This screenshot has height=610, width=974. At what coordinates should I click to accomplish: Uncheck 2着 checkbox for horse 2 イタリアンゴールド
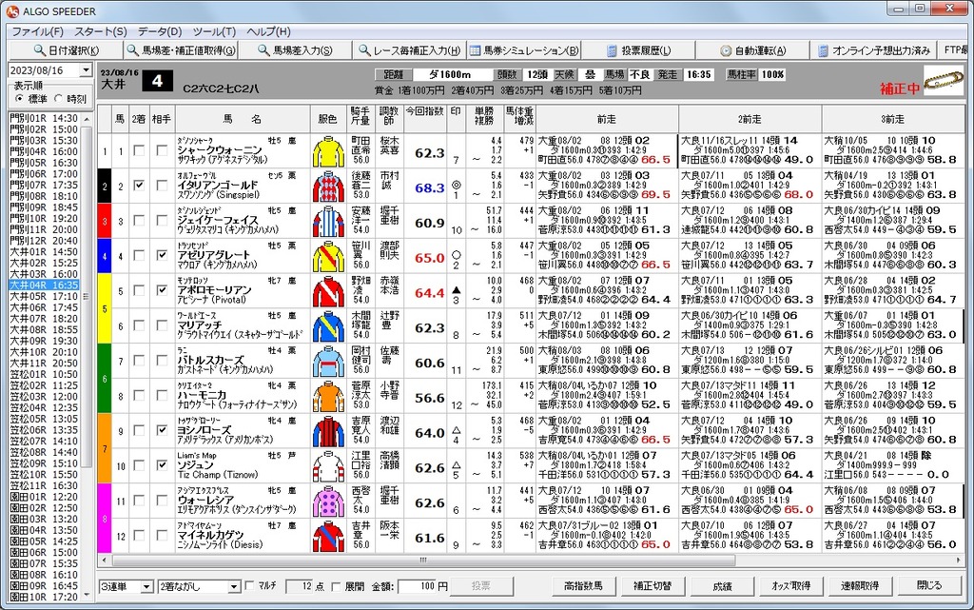pos(139,186)
